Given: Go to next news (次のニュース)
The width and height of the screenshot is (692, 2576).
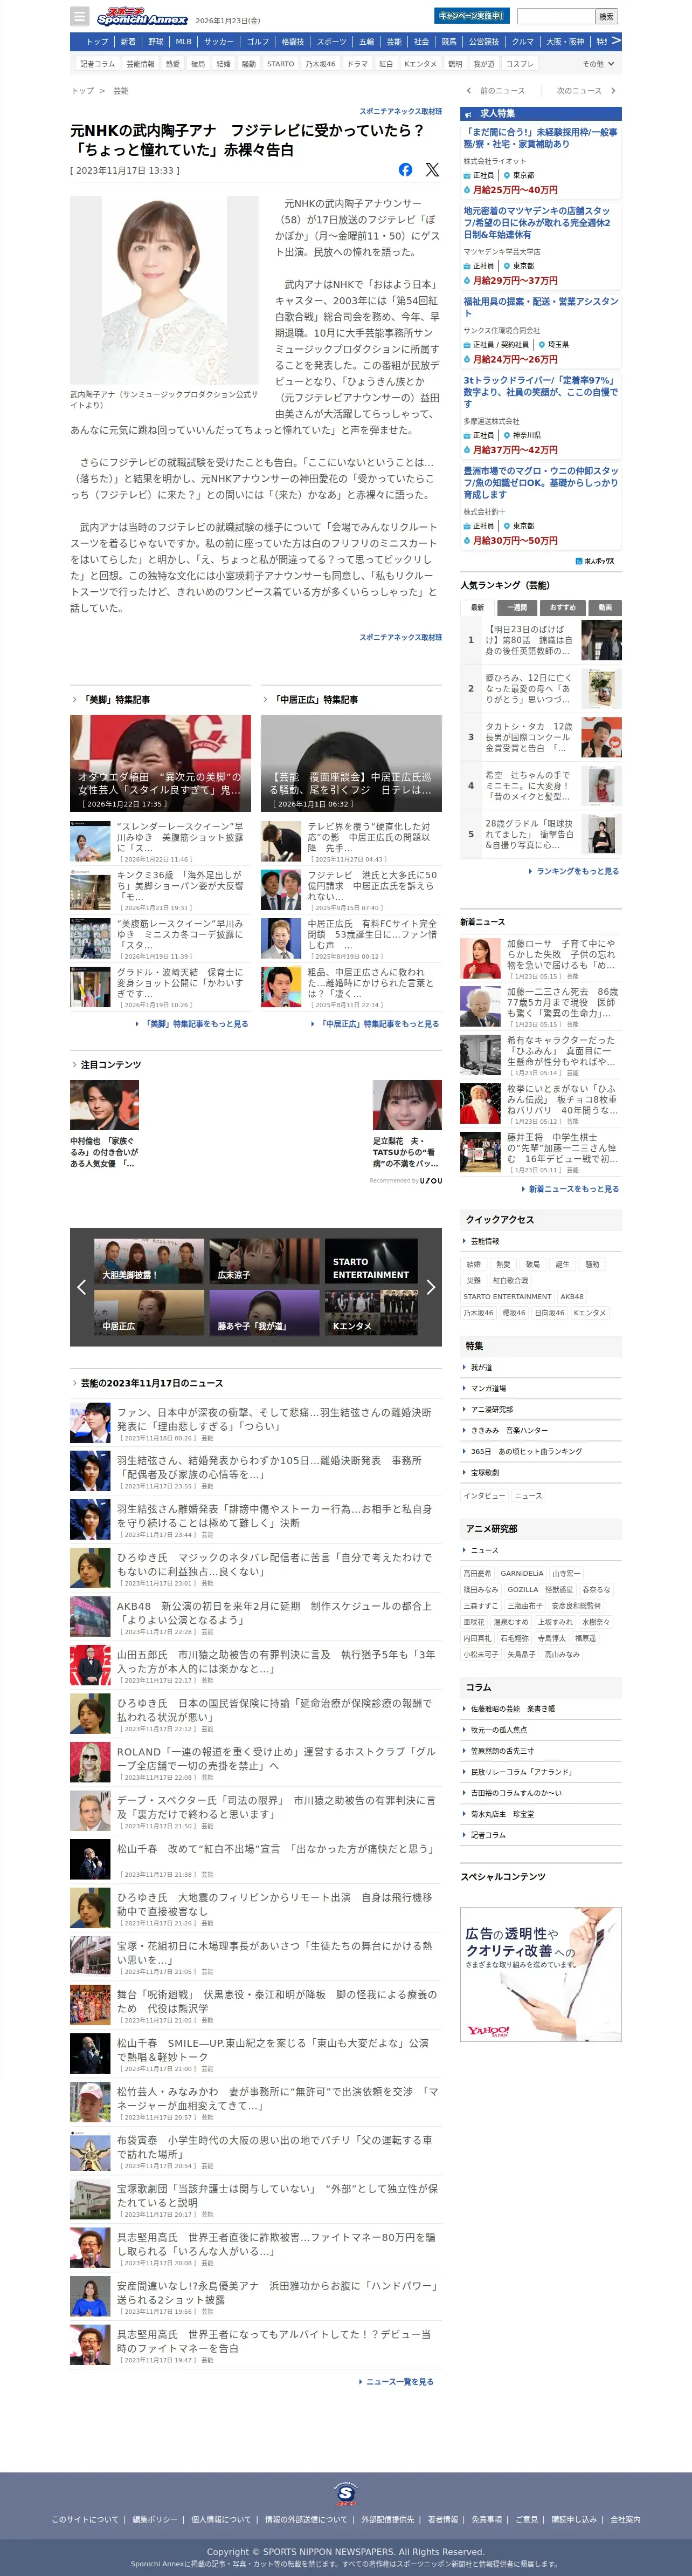Looking at the screenshot, I should pos(585,91).
